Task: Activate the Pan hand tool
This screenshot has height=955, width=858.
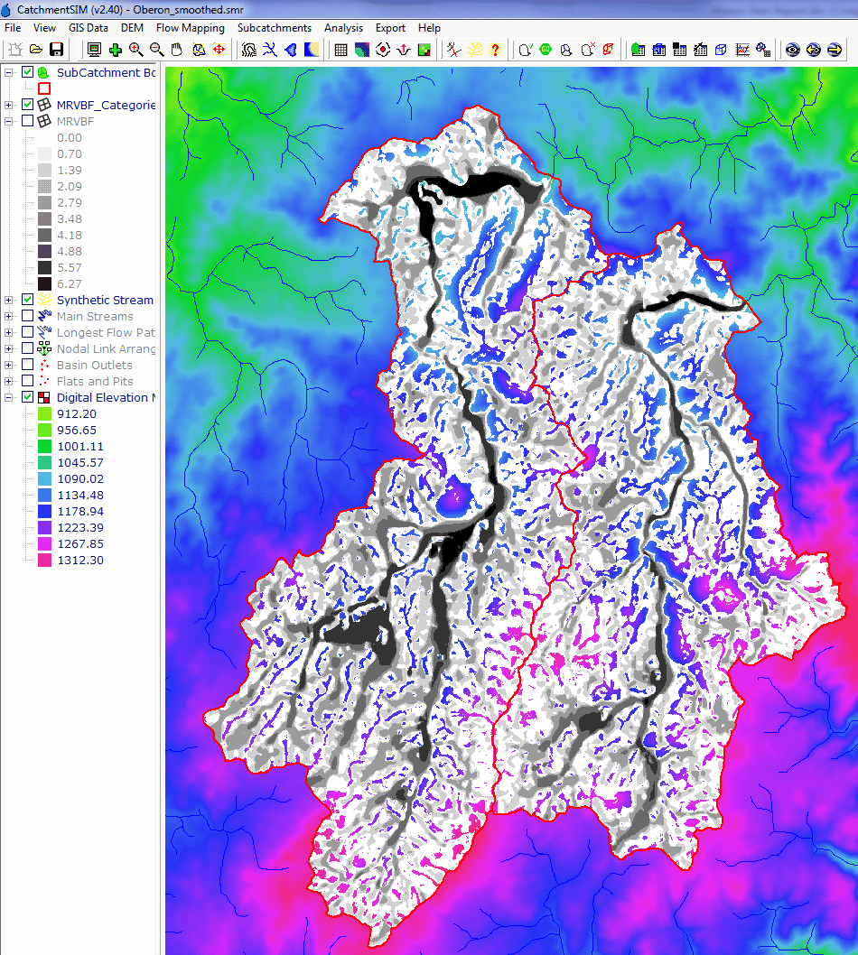Action: (177, 50)
